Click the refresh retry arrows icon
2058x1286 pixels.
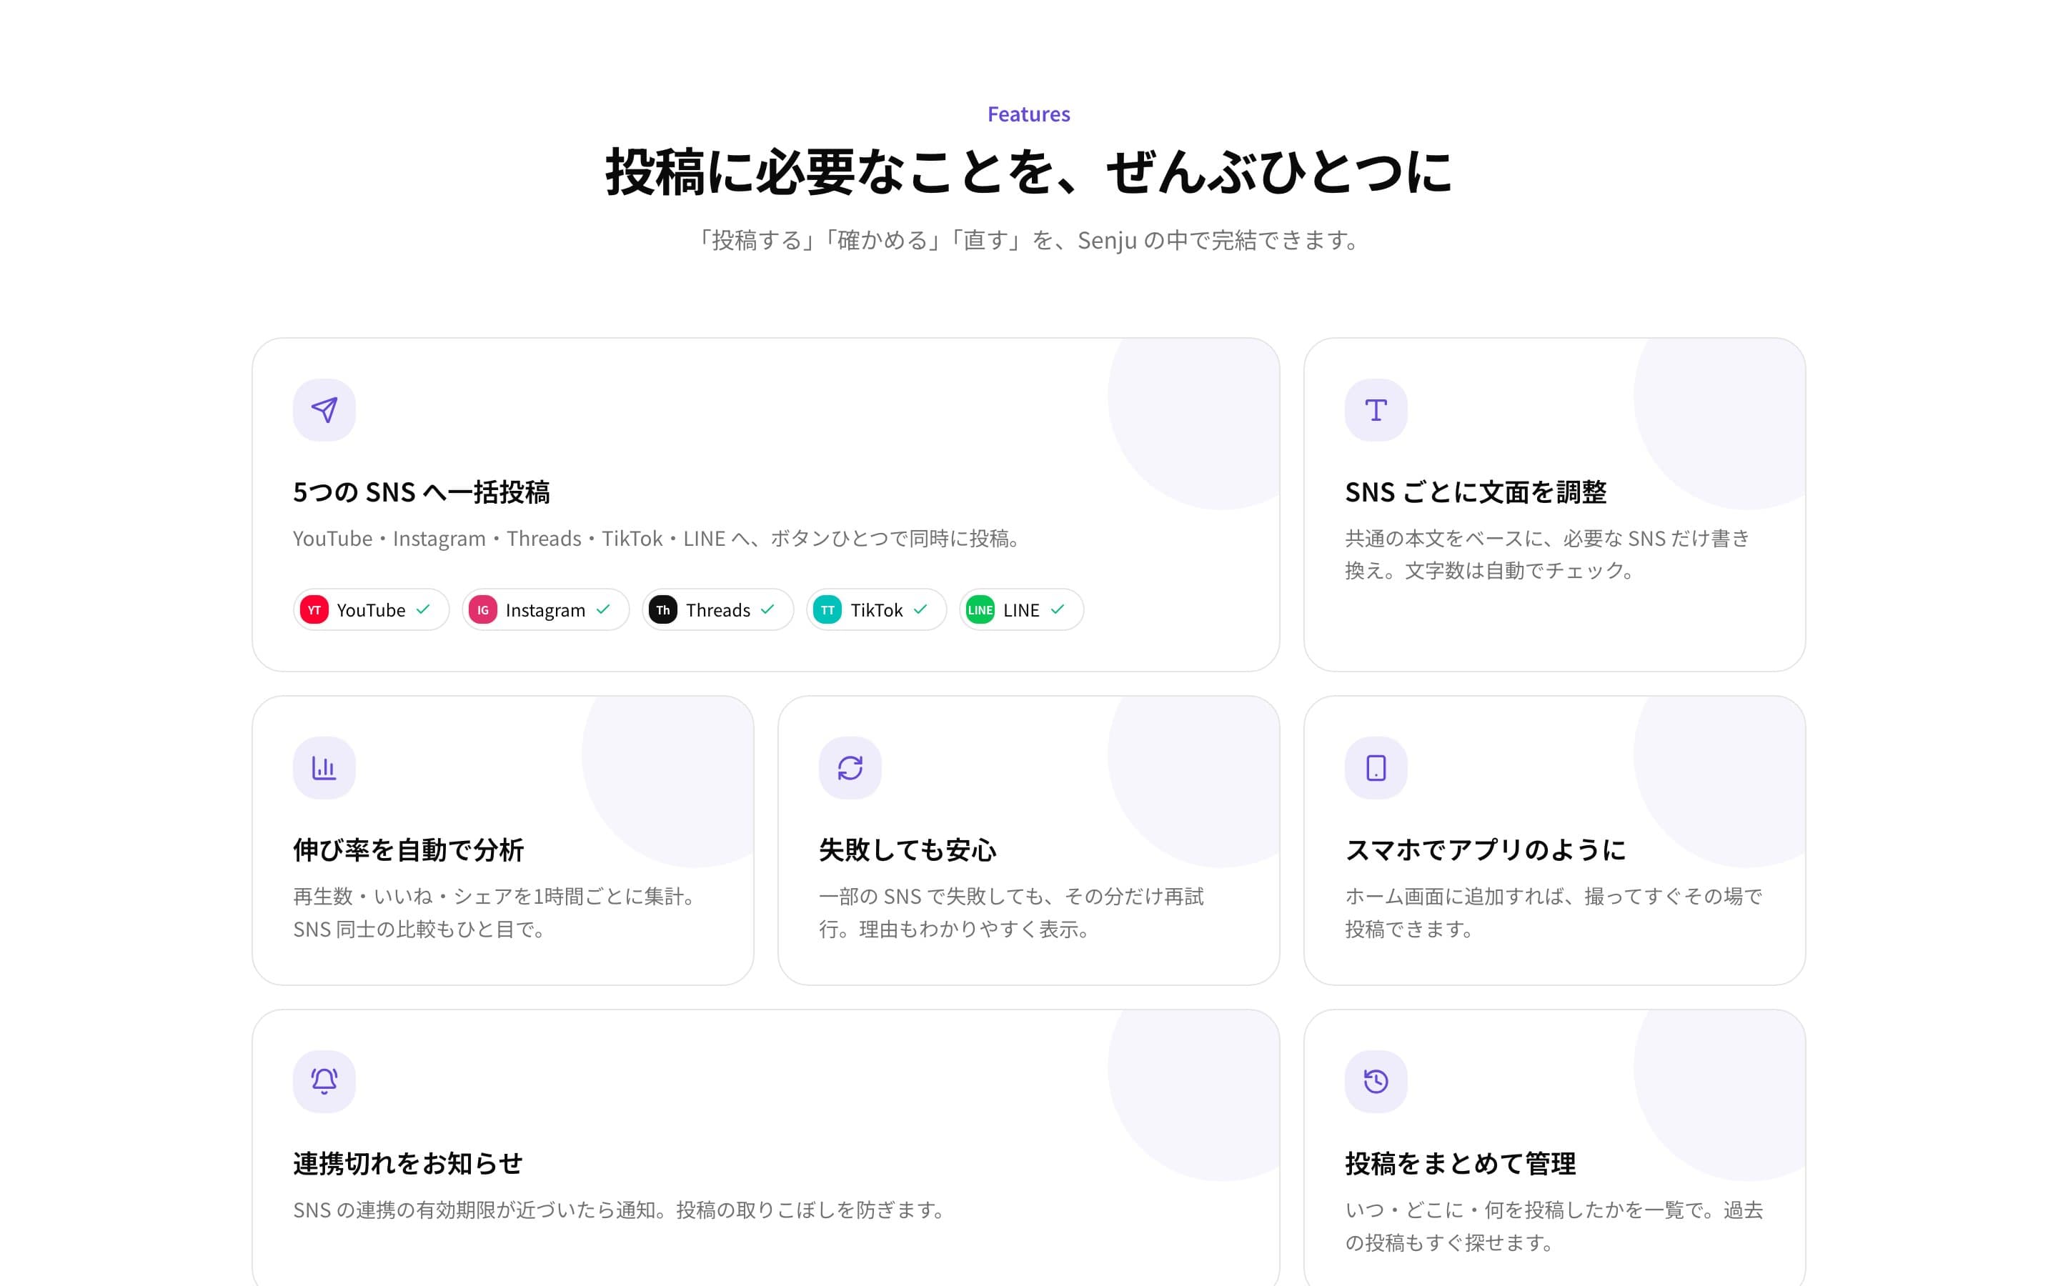850,768
